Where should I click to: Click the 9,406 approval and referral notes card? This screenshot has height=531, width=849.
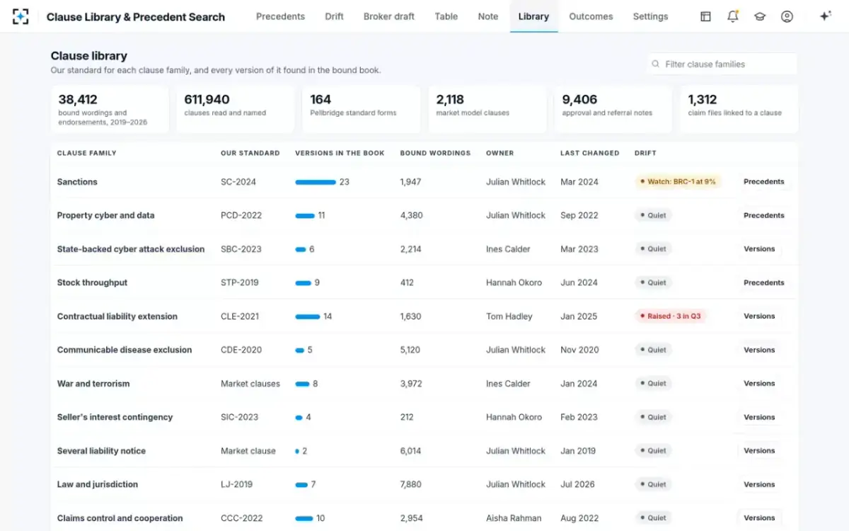tap(613, 109)
